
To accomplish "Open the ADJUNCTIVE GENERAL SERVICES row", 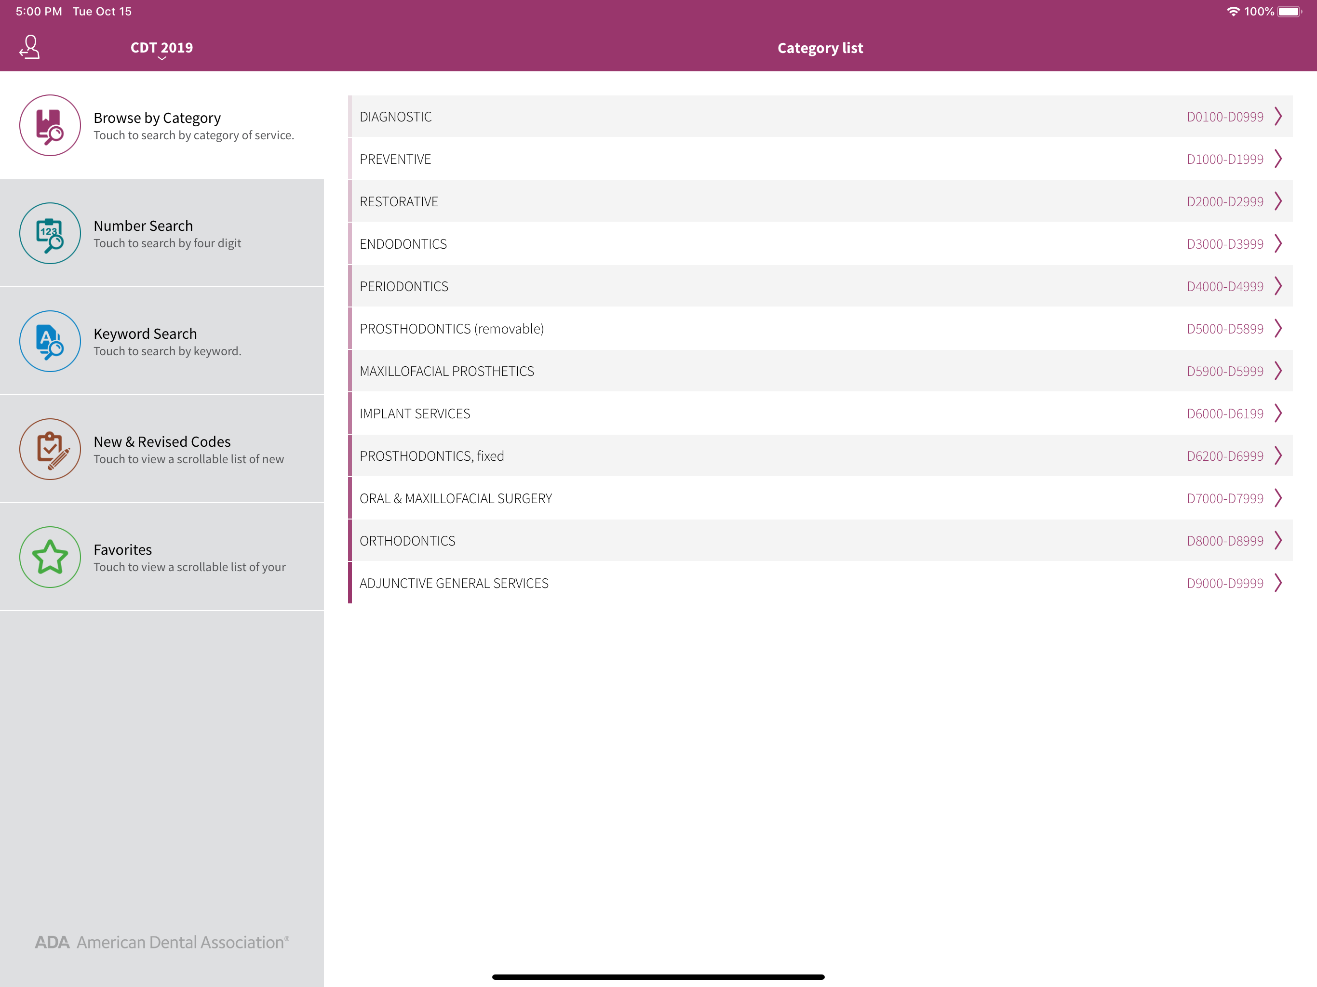I will 820,583.
